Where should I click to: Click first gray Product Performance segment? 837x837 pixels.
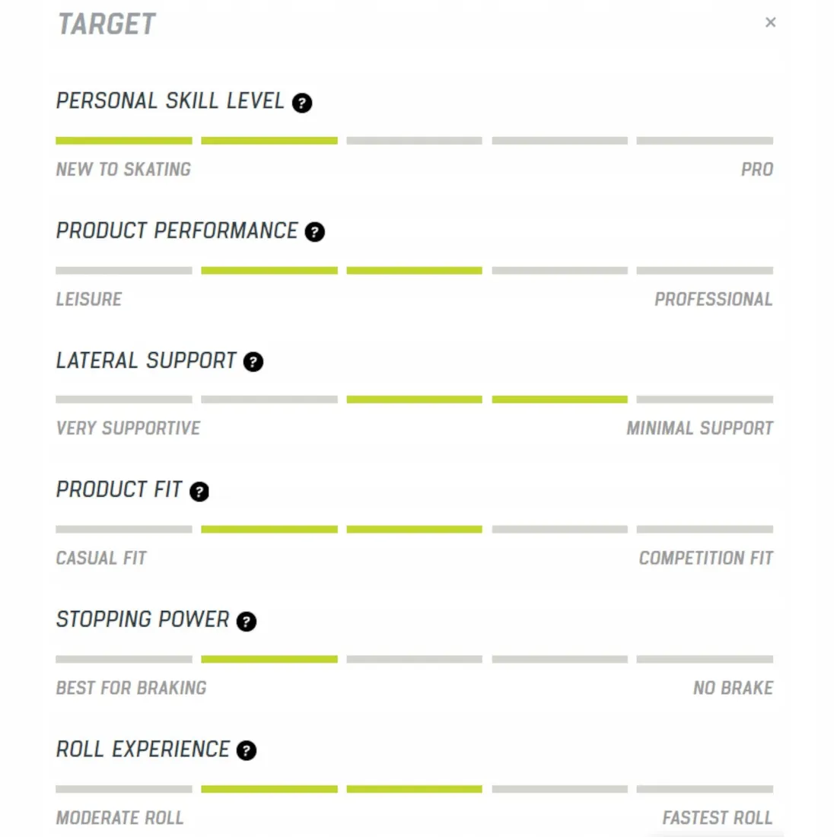pos(124,270)
